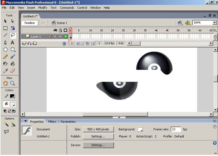Toggle Edit Multiple Frames
218x156 pixels.
(87, 43)
